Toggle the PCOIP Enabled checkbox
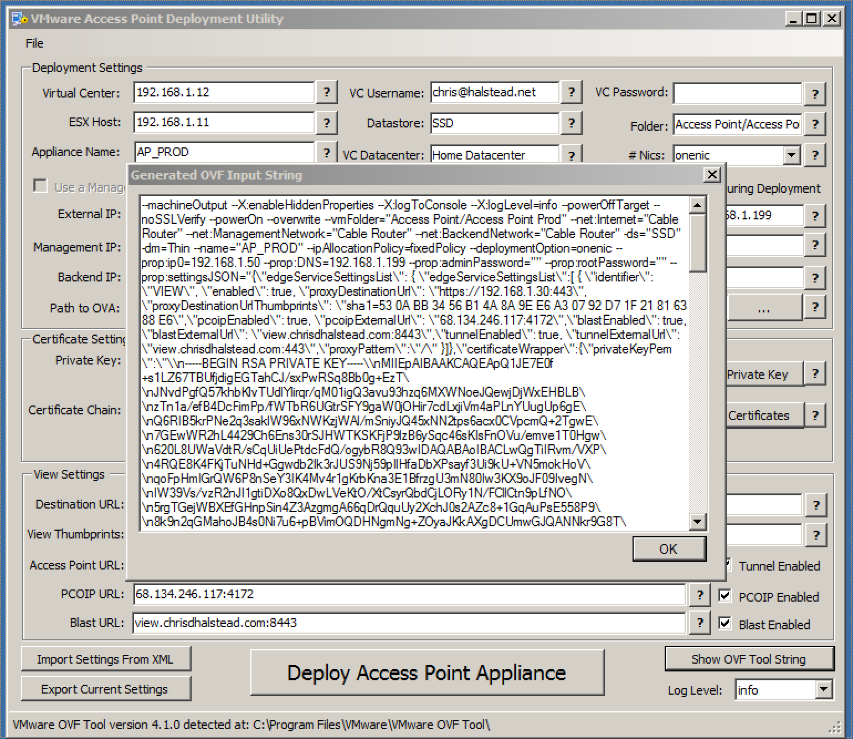The height and width of the screenshot is (739, 853). [724, 596]
